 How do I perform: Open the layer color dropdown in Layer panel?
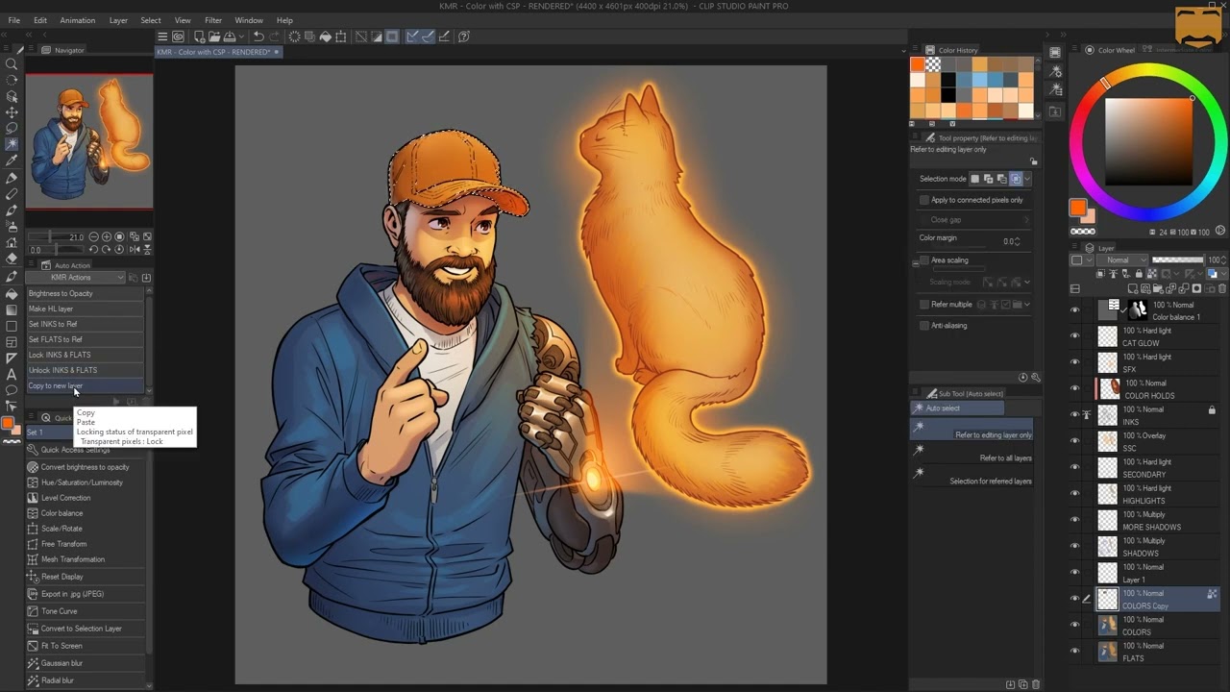[1082, 260]
